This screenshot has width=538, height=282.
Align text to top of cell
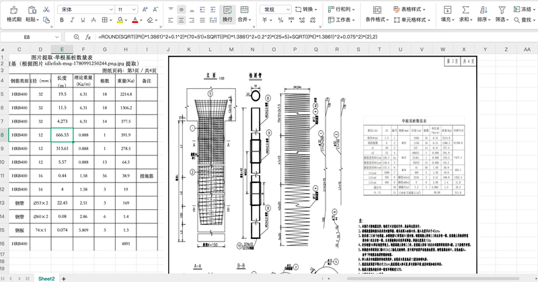(x=171, y=9)
